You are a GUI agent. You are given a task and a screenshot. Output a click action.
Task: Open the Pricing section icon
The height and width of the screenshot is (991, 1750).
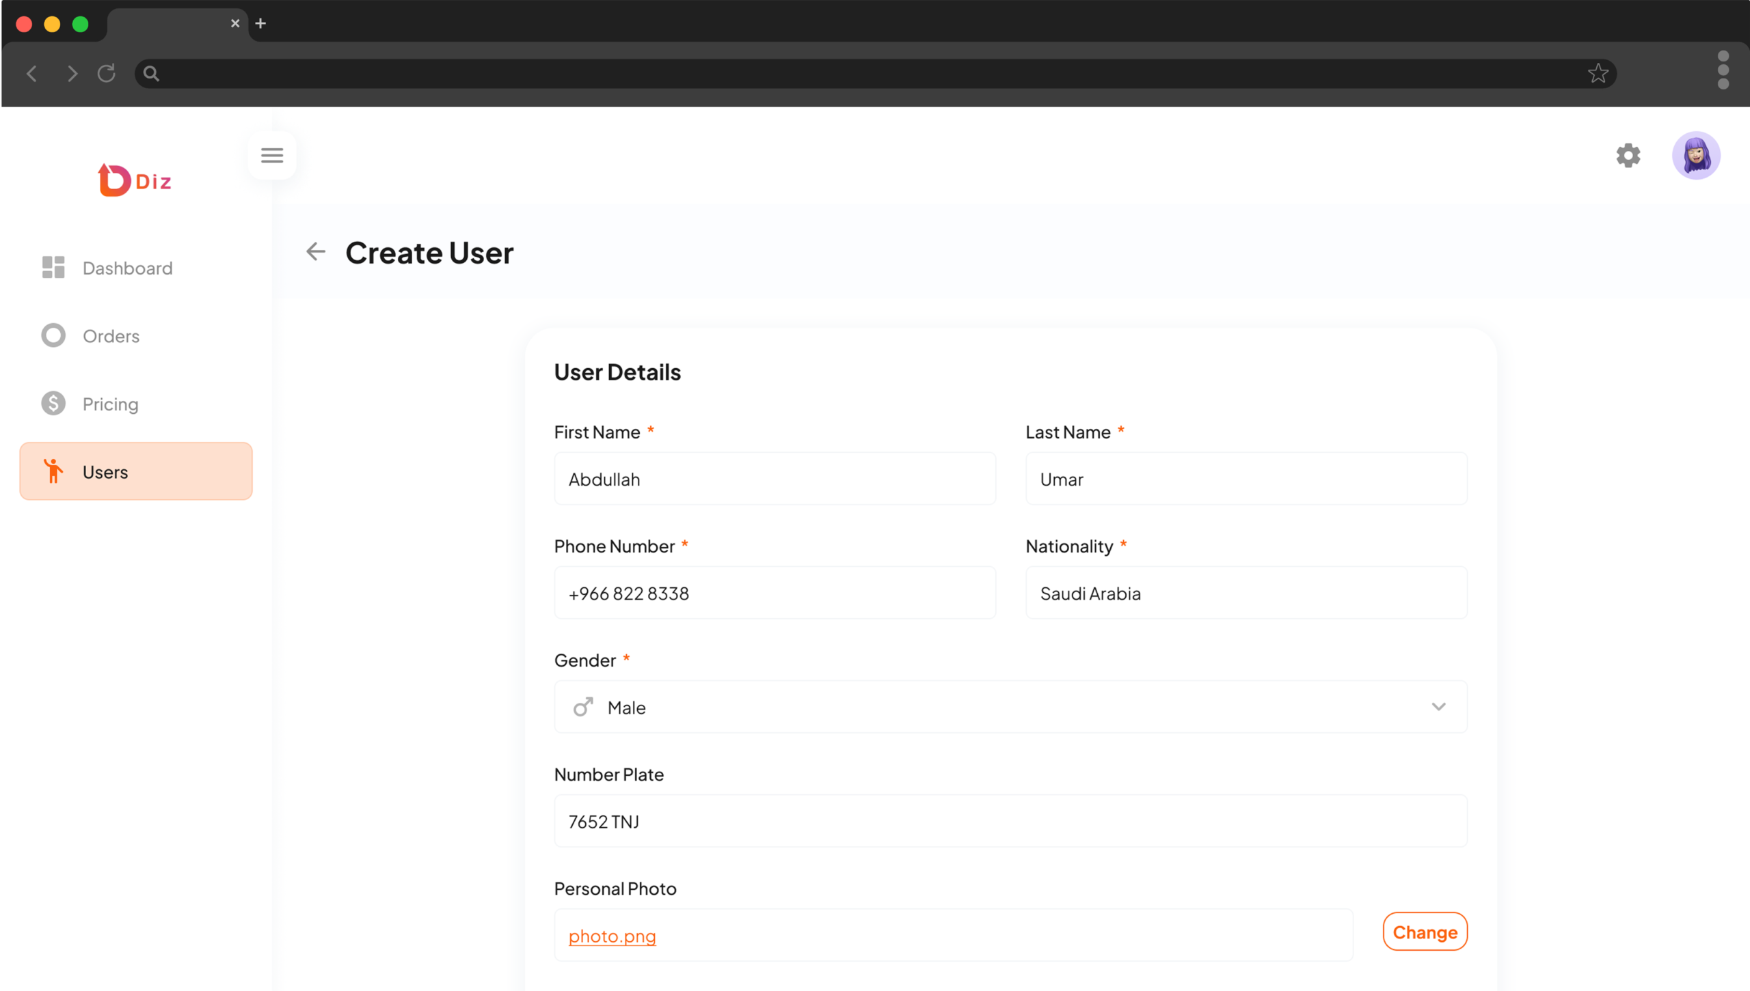coord(53,404)
